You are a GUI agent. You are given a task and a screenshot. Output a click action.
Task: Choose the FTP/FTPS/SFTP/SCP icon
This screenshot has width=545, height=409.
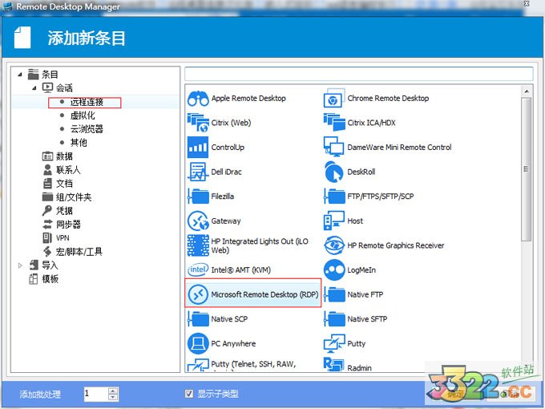point(334,196)
